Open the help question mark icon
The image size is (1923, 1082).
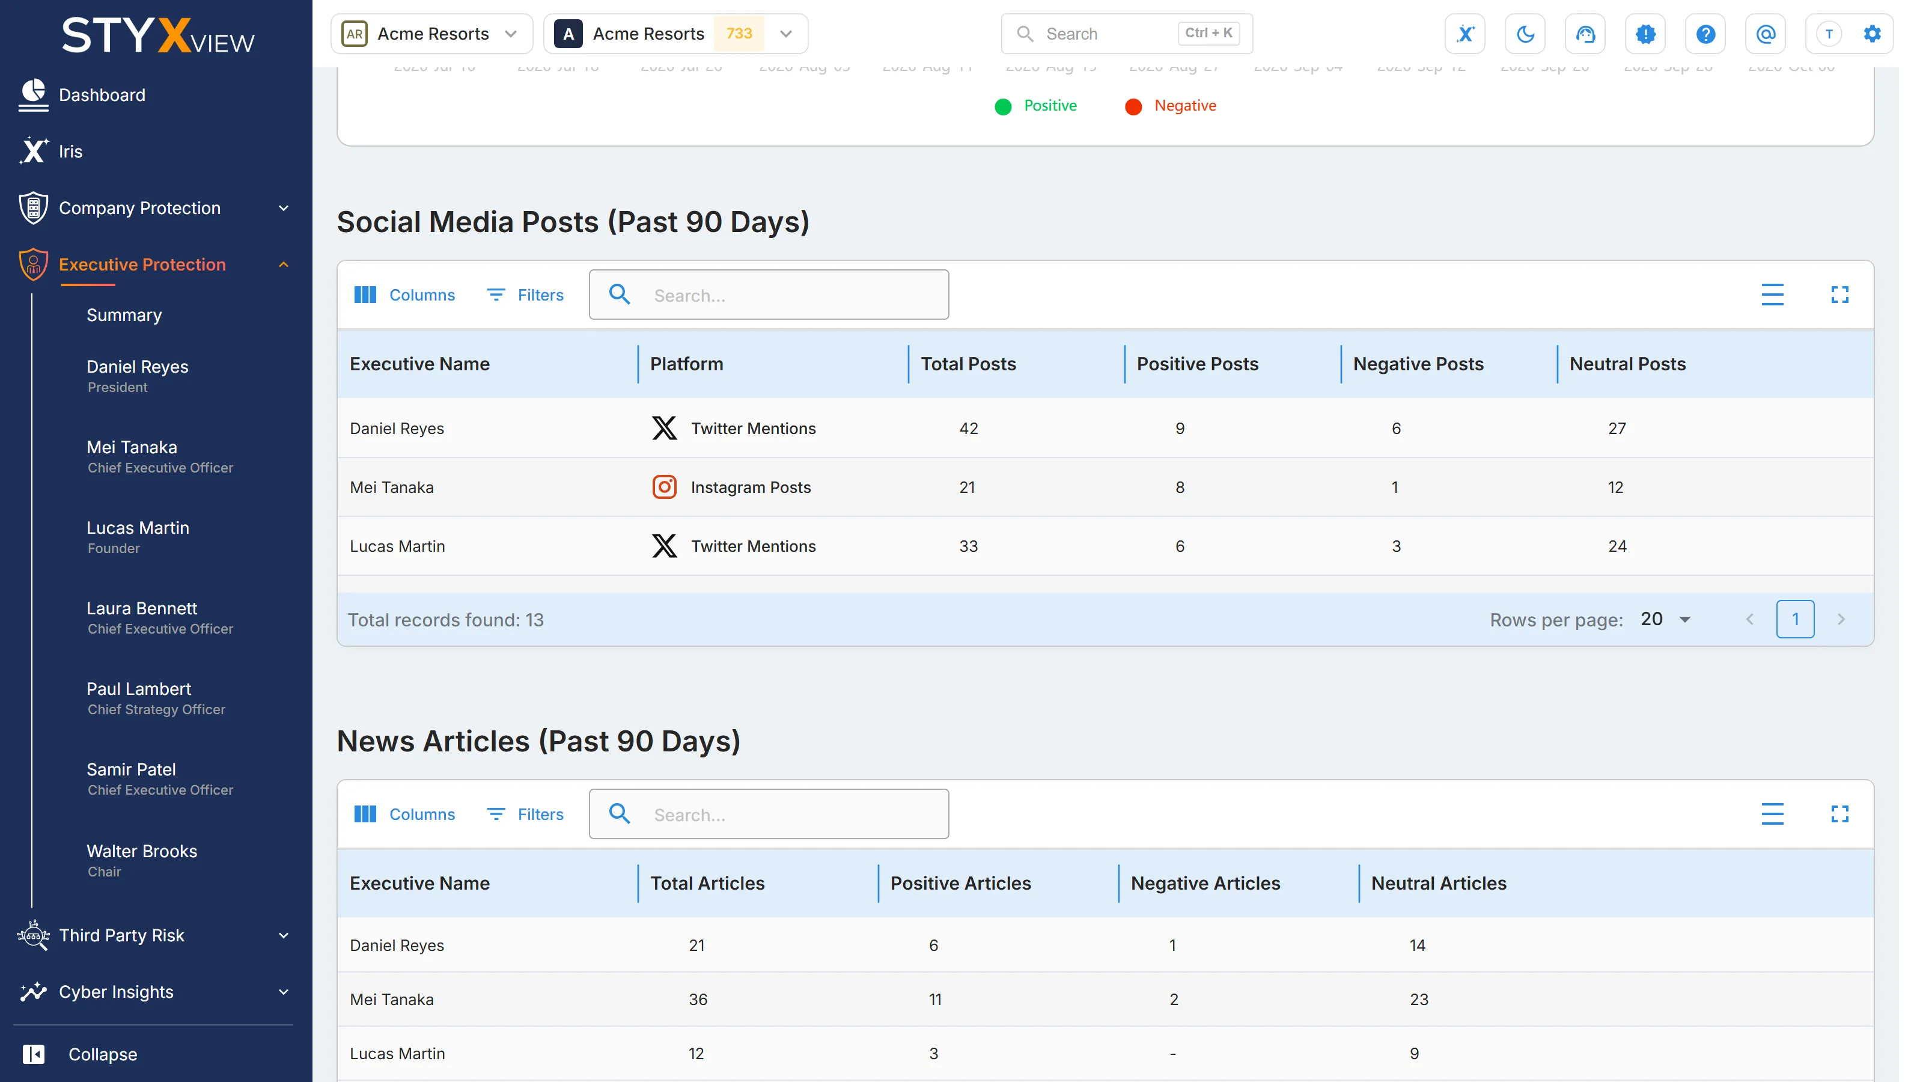pyautogui.click(x=1705, y=34)
